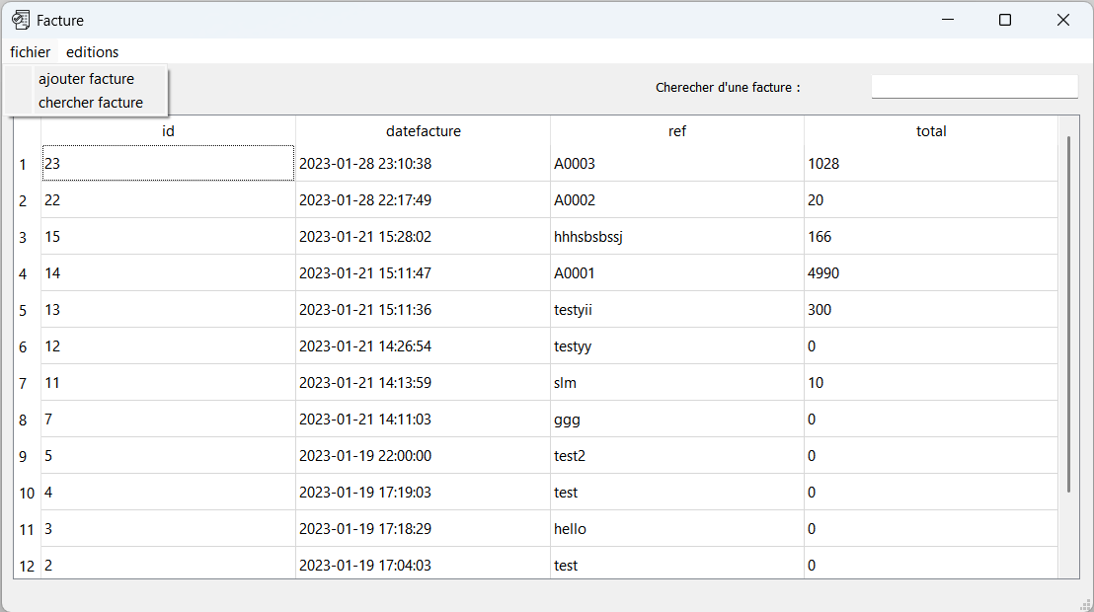Select the id cell containing 7
This screenshot has width=1094, height=612.
point(168,420)
